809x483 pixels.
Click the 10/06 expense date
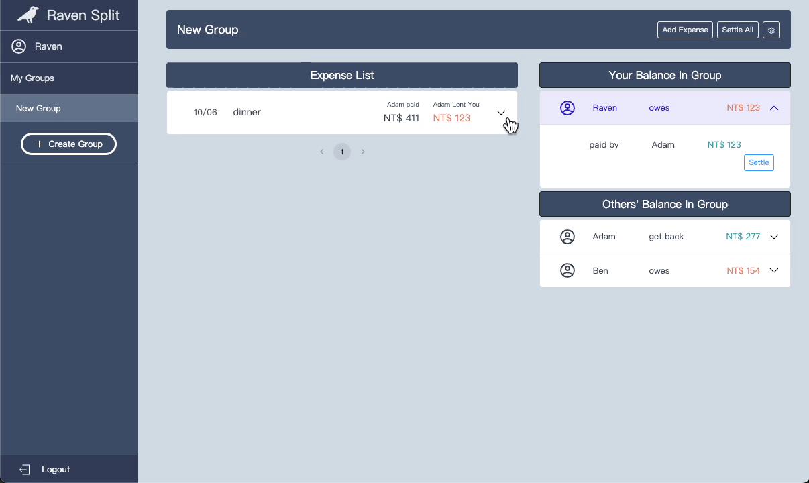205,112
